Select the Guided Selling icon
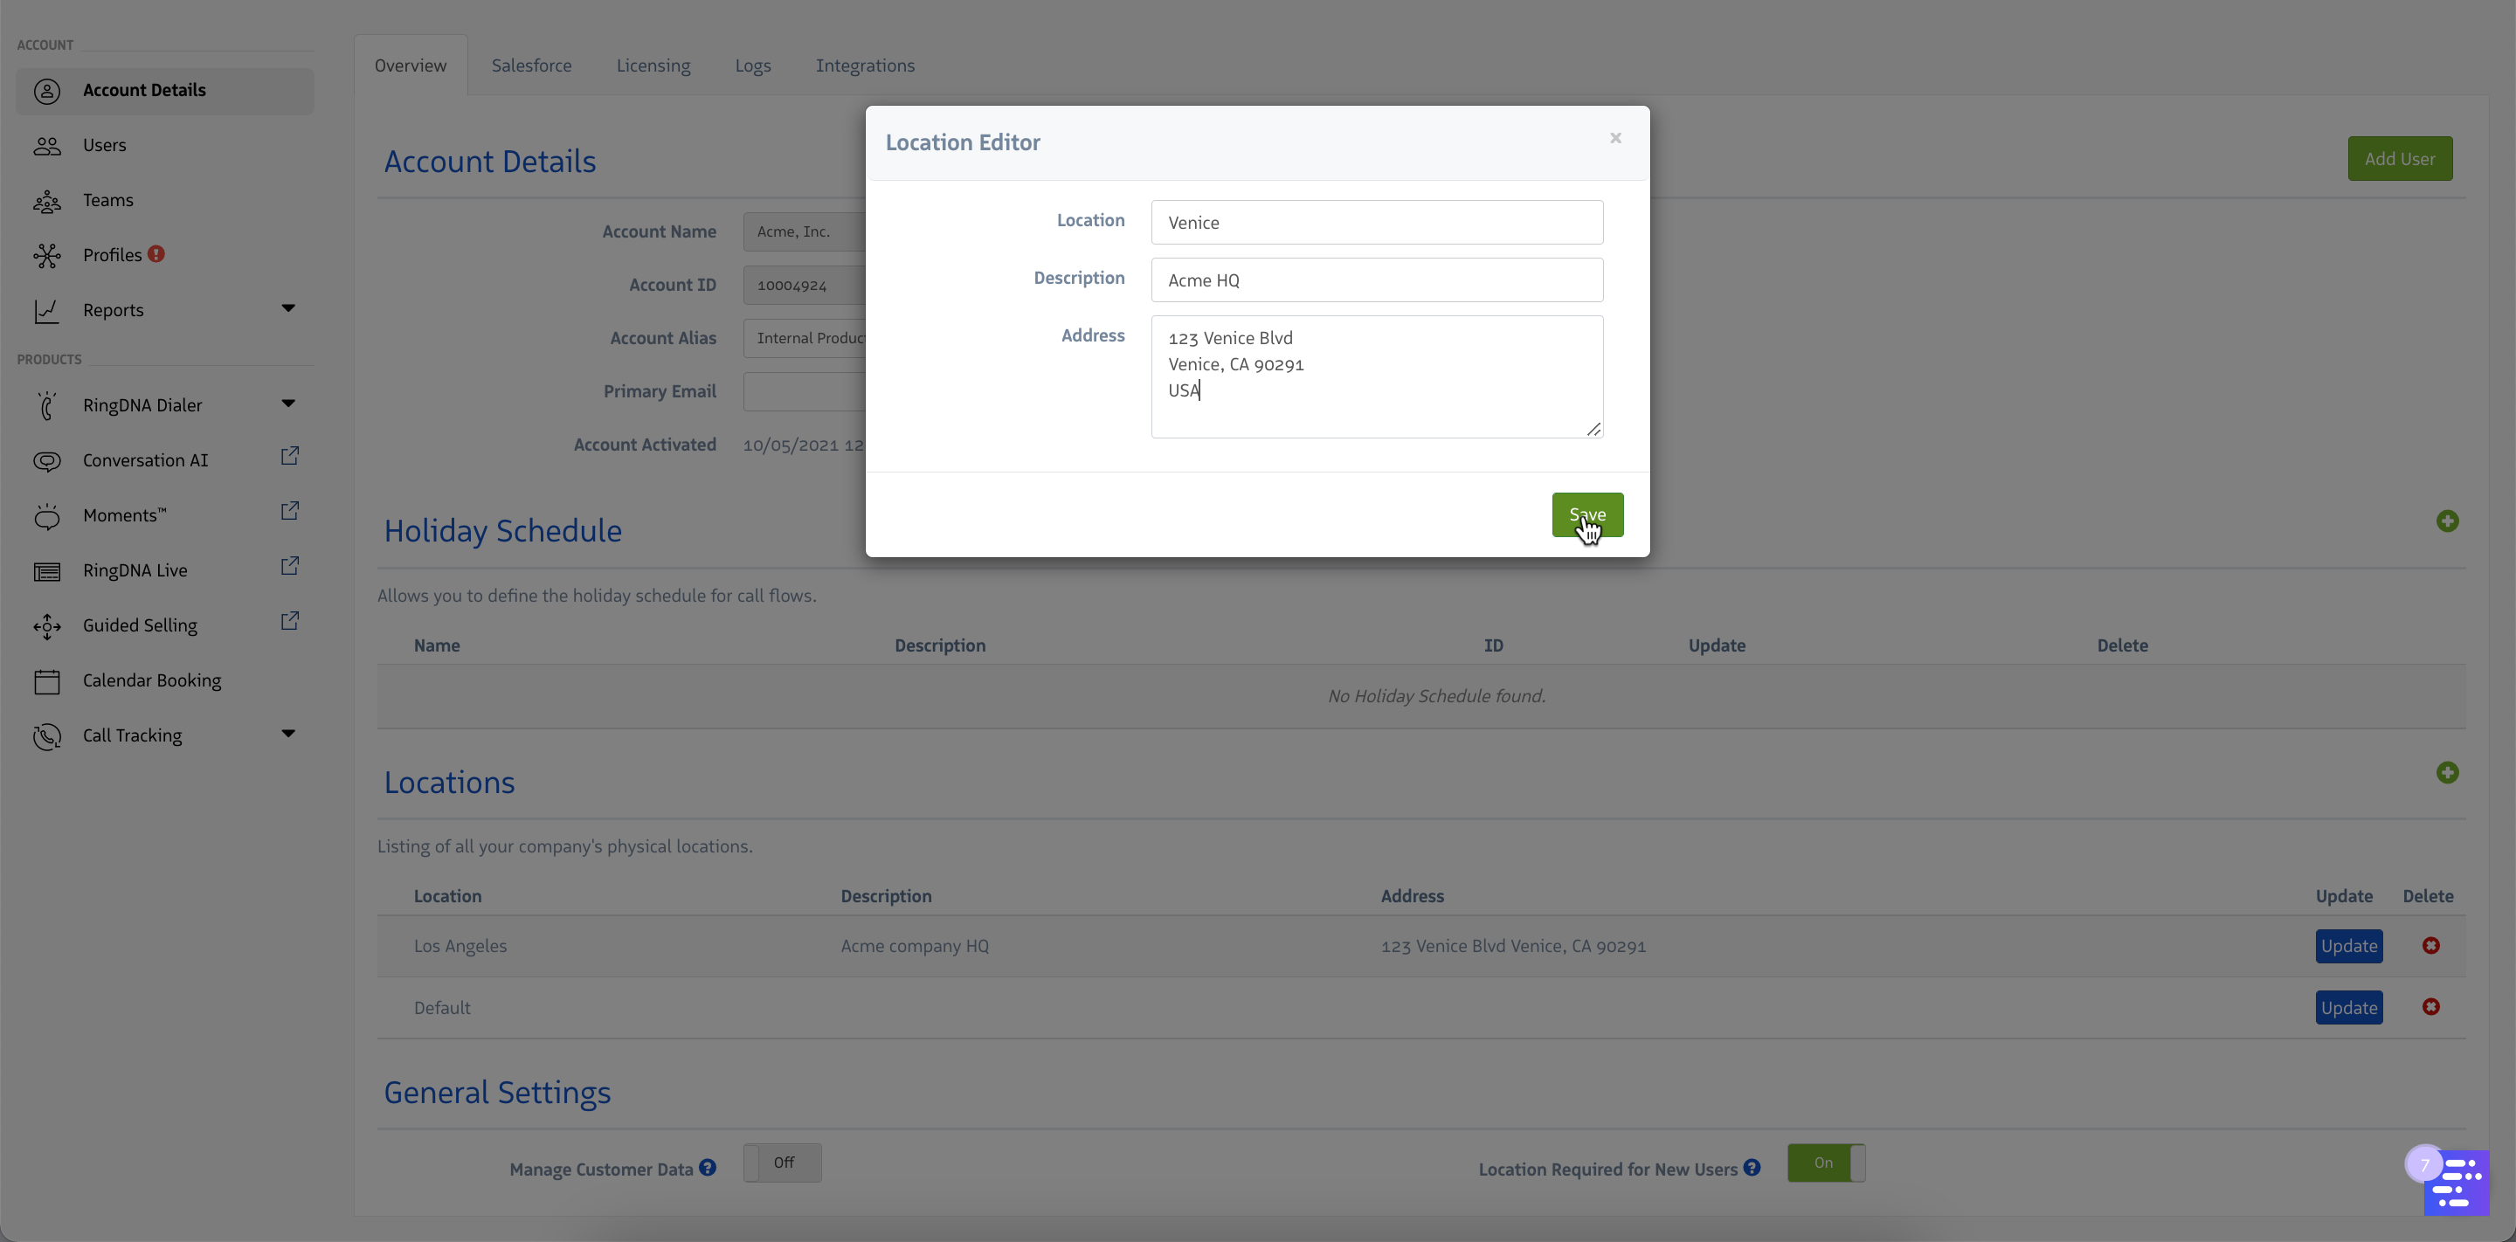 coord(47,626)
